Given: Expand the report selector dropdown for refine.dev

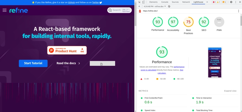Looking at the screenshot, I should 155,6.
